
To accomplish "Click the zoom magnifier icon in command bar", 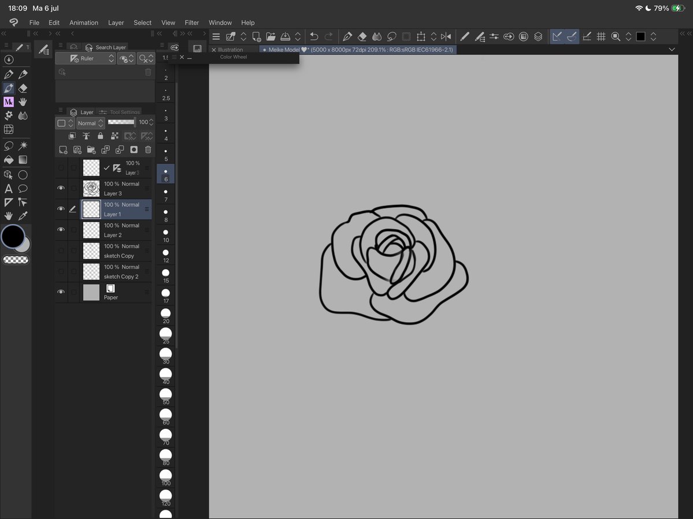I will pyautogui.click(x=616, y=36).
